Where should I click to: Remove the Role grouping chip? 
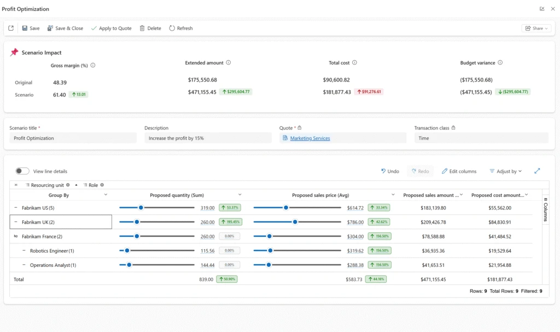102,185
